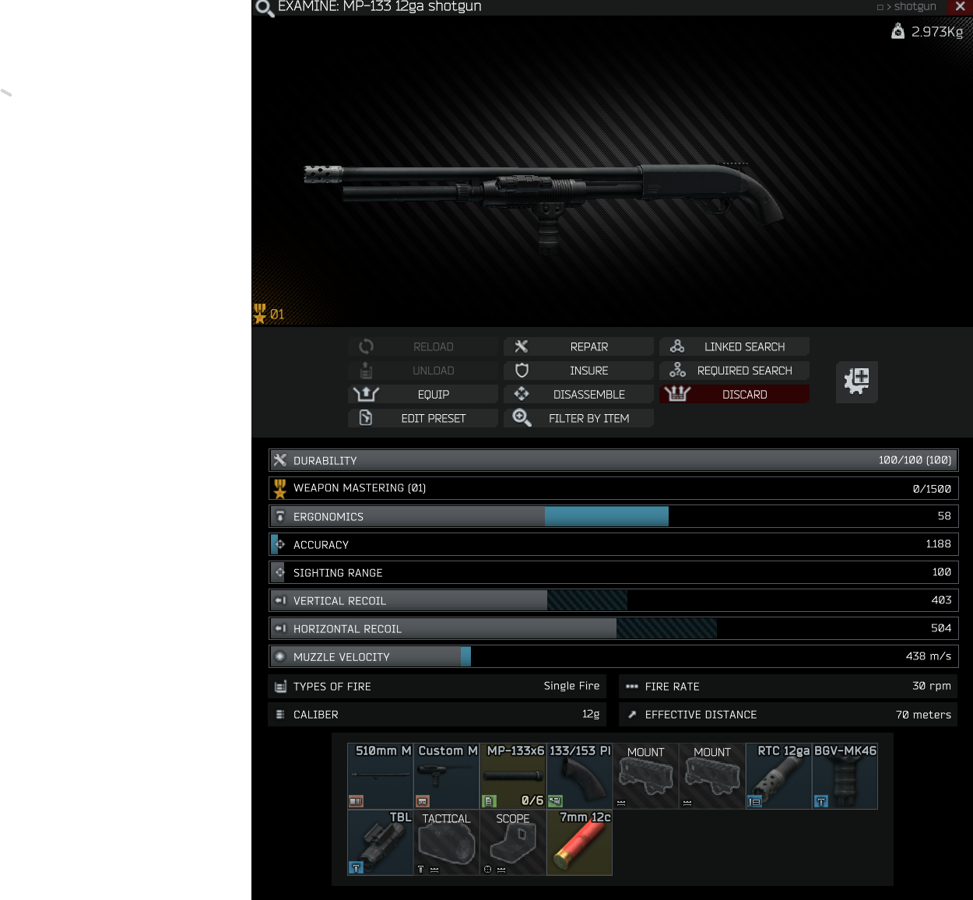This screenshot has height=900, width=973.
Task: Click Filter By Item magnifier option
Action: pos(578,418)
